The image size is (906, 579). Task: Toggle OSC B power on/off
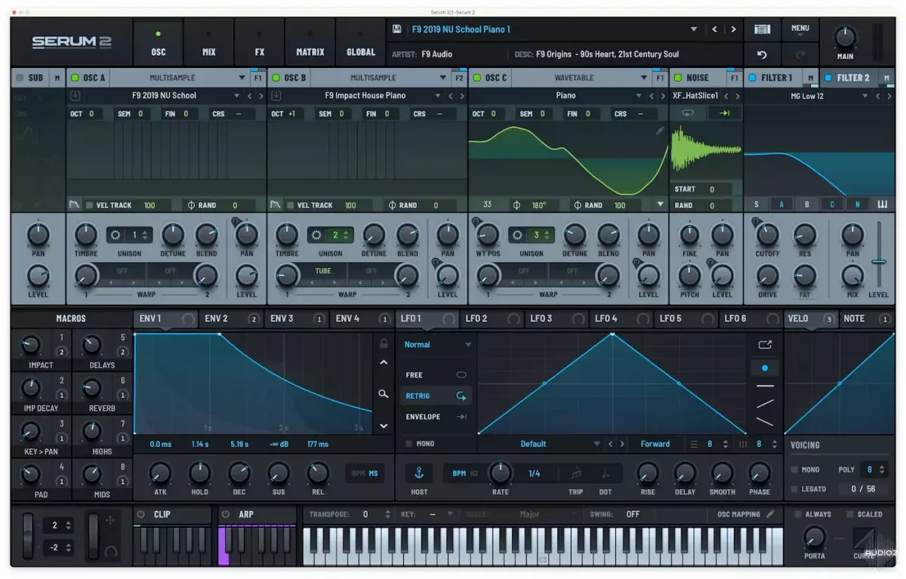click(x=276, y=78)
